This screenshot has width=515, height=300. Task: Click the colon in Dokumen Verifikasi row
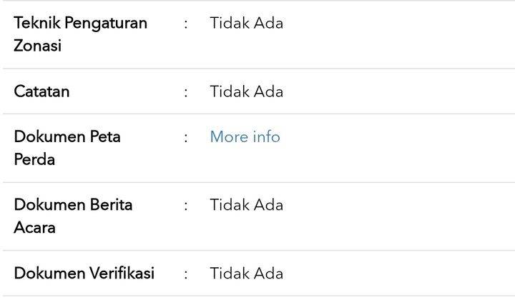coord(186,274)
